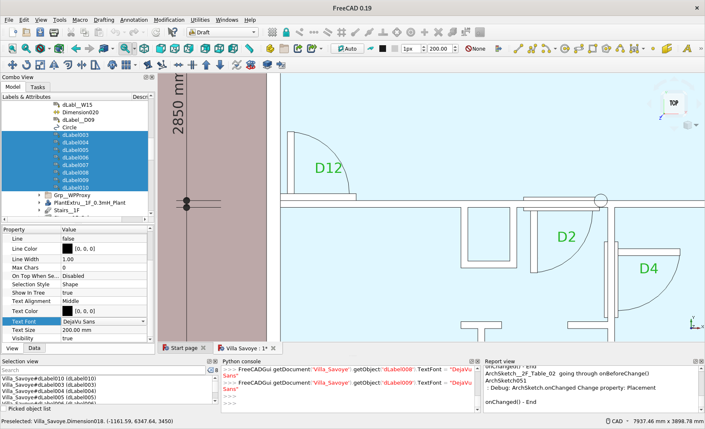The height and width of the screenshot is (429, 705).
Task: Switch to the Tasks tab
Action: coord(38,87)
